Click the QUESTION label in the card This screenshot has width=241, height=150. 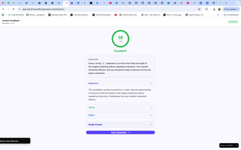click(93, 60)
